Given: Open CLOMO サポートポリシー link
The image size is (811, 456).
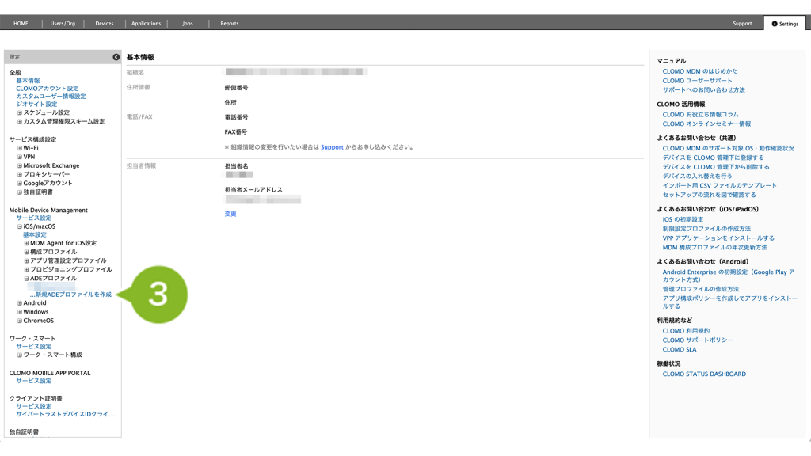Looking at the screenshot, I should pyautogui.click(x=698, y=340).
